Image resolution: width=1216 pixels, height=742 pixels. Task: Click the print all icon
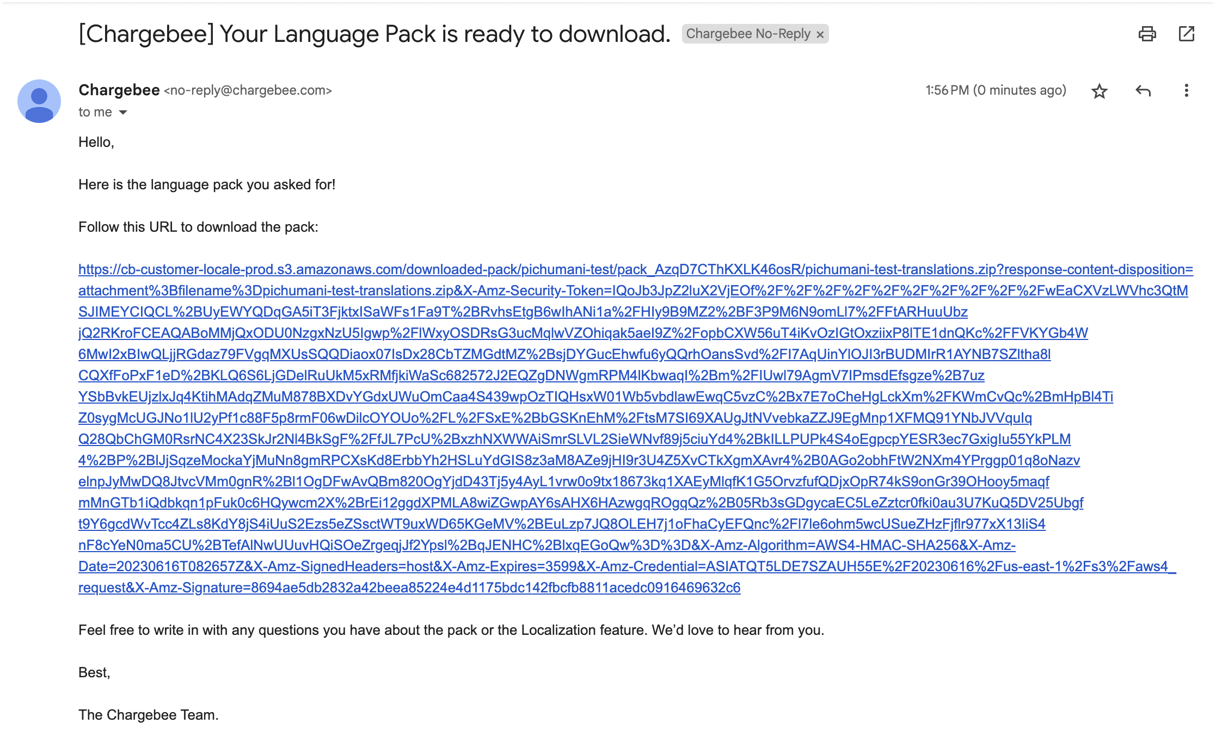pyautogui.click(x=1147, y=34)
